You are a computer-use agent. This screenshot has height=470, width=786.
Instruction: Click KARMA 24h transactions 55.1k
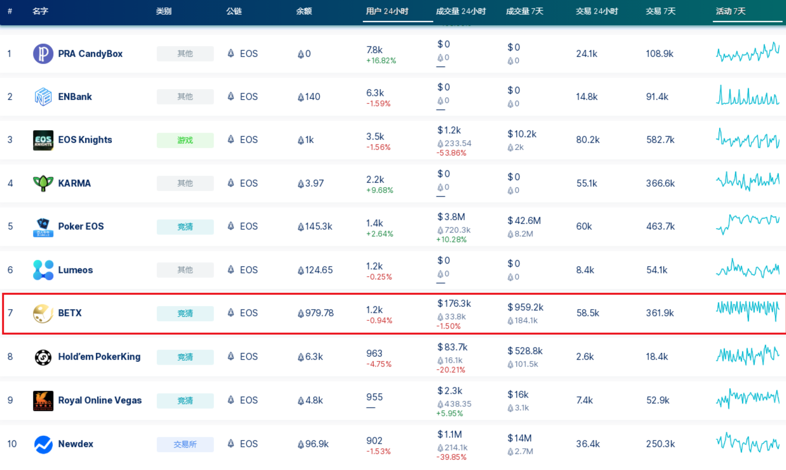(587, 184)
